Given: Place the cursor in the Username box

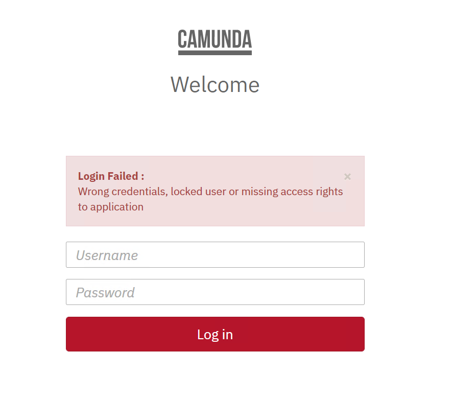Looking at the screenshot, I should pos(215,254).
